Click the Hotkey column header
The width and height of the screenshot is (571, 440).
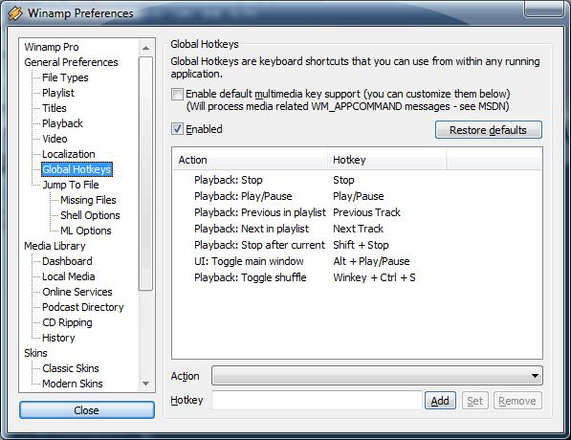pos(386,160)
